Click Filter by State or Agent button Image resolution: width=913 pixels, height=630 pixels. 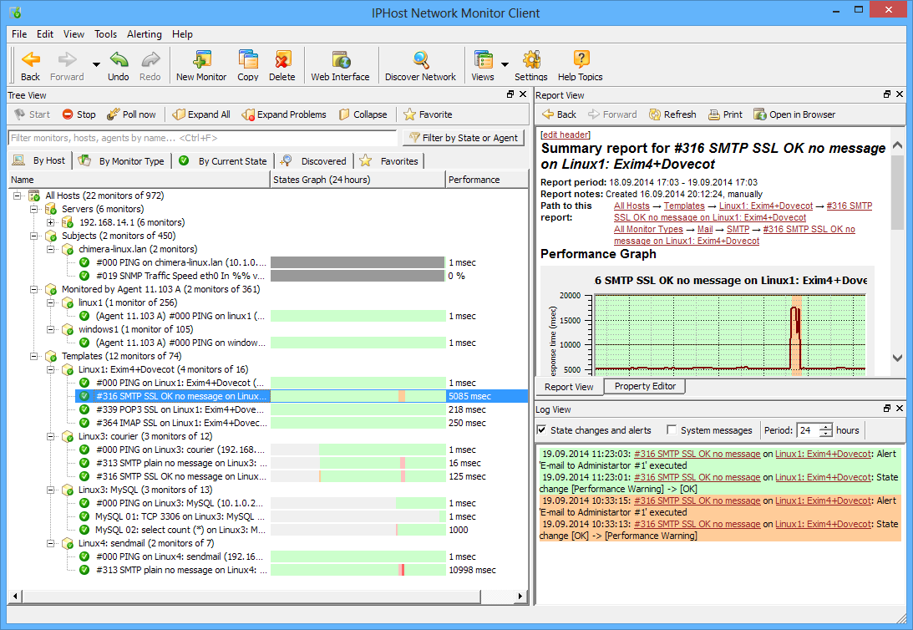click(x=464, y=138)
